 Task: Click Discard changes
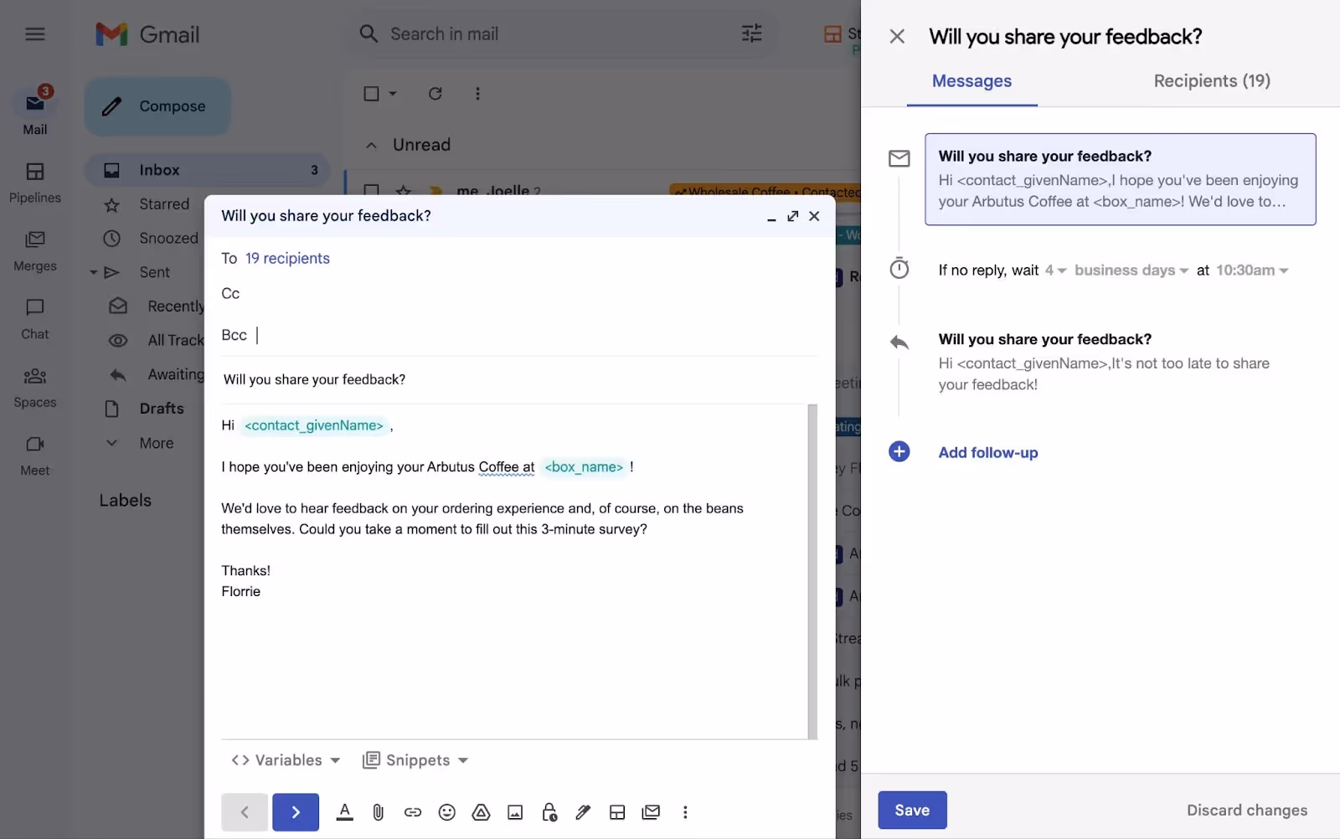click(x=1246, y=811)
